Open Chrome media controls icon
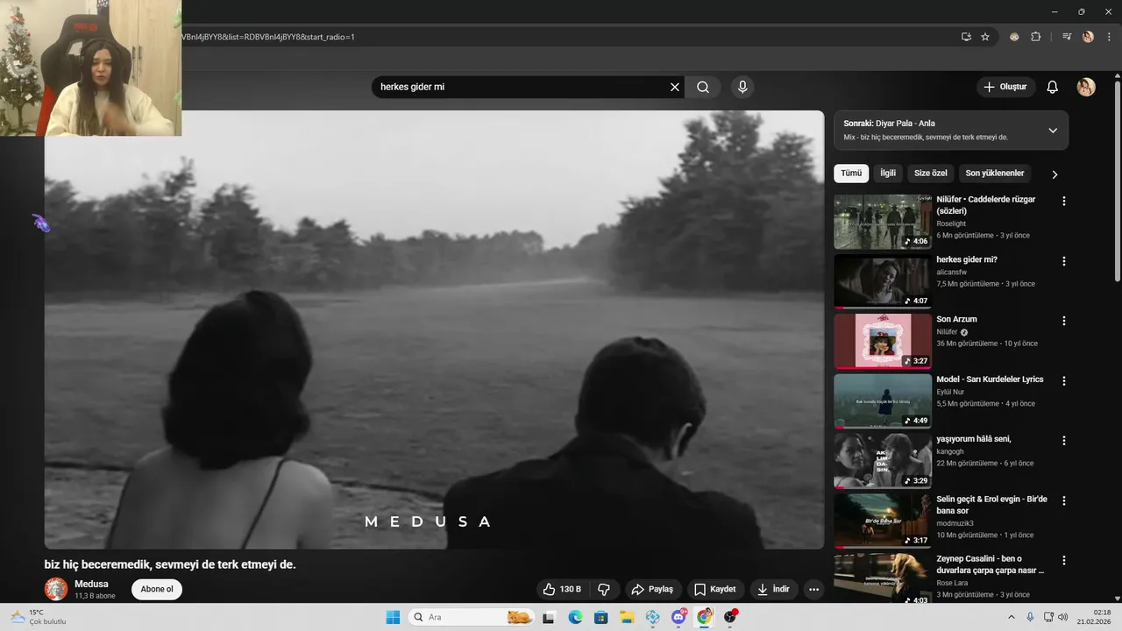 tap(1067, 37)
